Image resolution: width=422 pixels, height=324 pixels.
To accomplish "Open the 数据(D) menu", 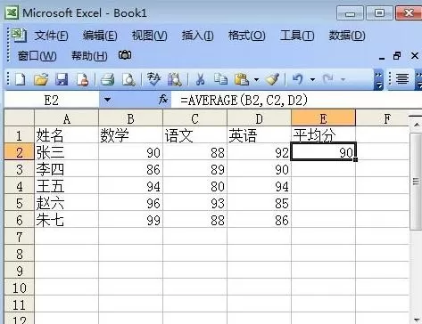I will pos(347,36).
